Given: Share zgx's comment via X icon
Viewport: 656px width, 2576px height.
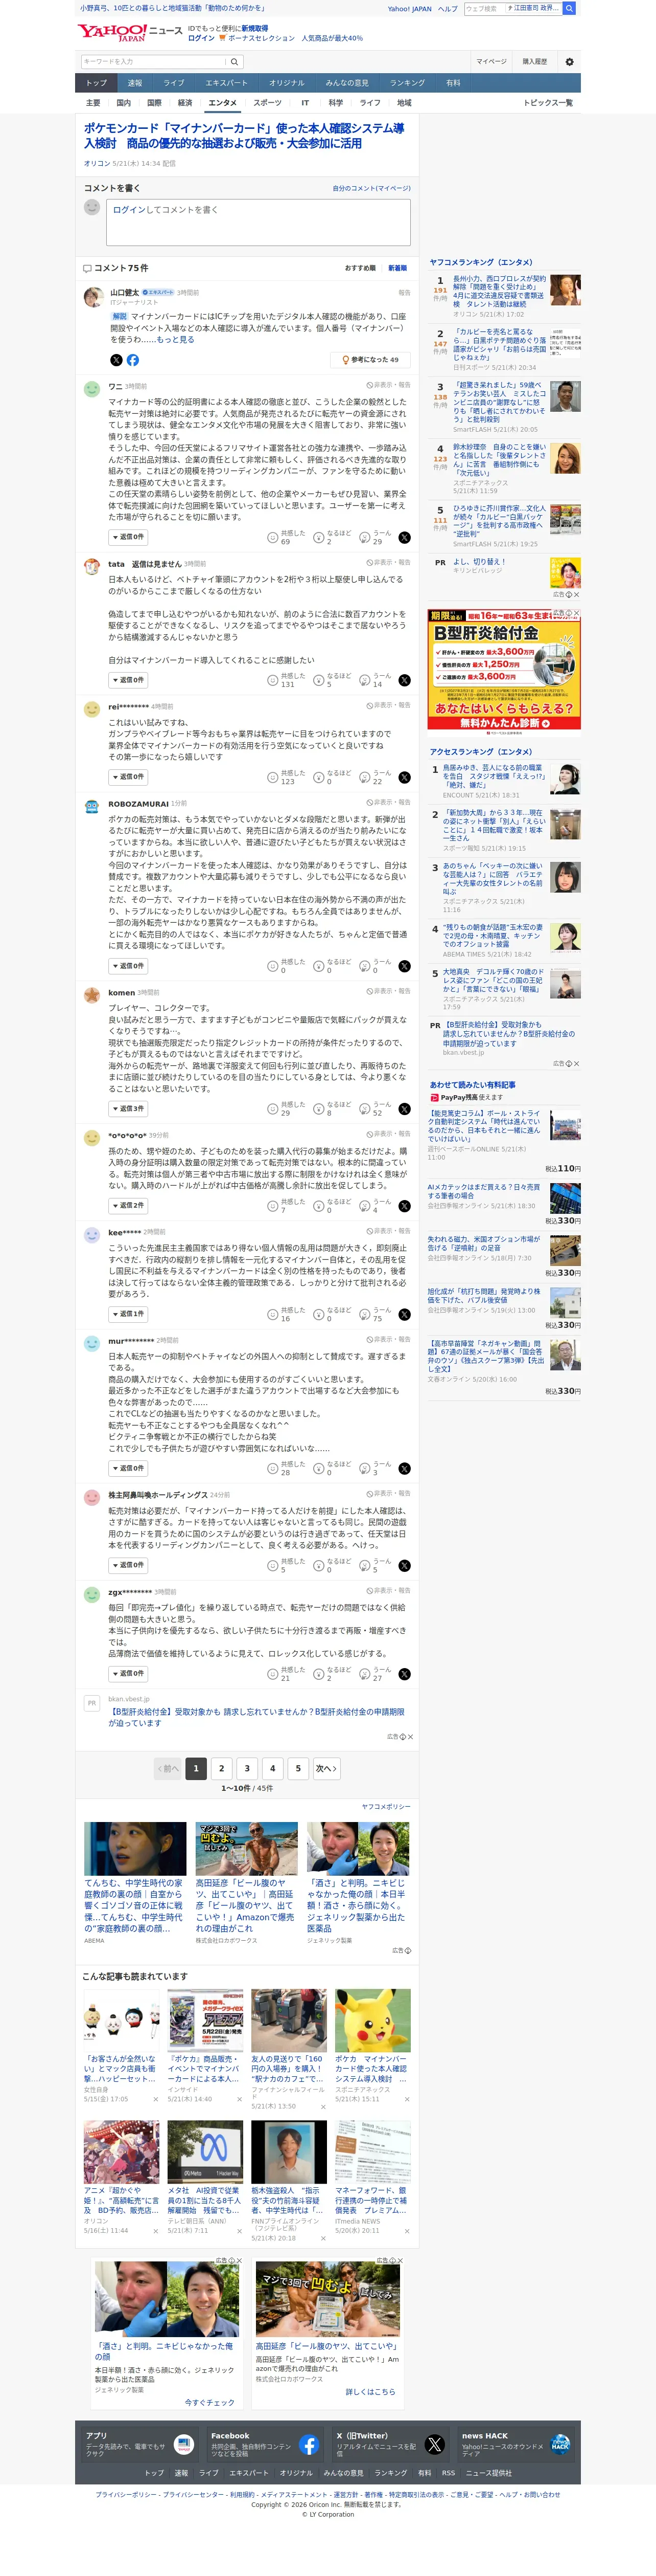Looking at the screenshot, I should [x=405, y=1674].
